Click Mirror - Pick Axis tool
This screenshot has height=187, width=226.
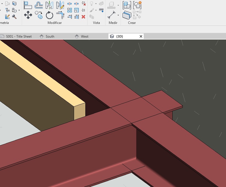(49, 5)
